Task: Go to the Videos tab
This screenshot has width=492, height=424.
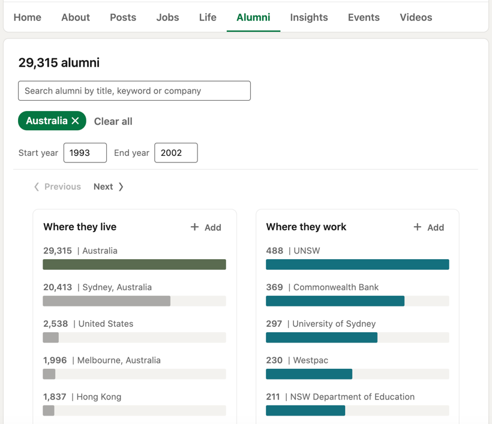Action: click(416, 17)
